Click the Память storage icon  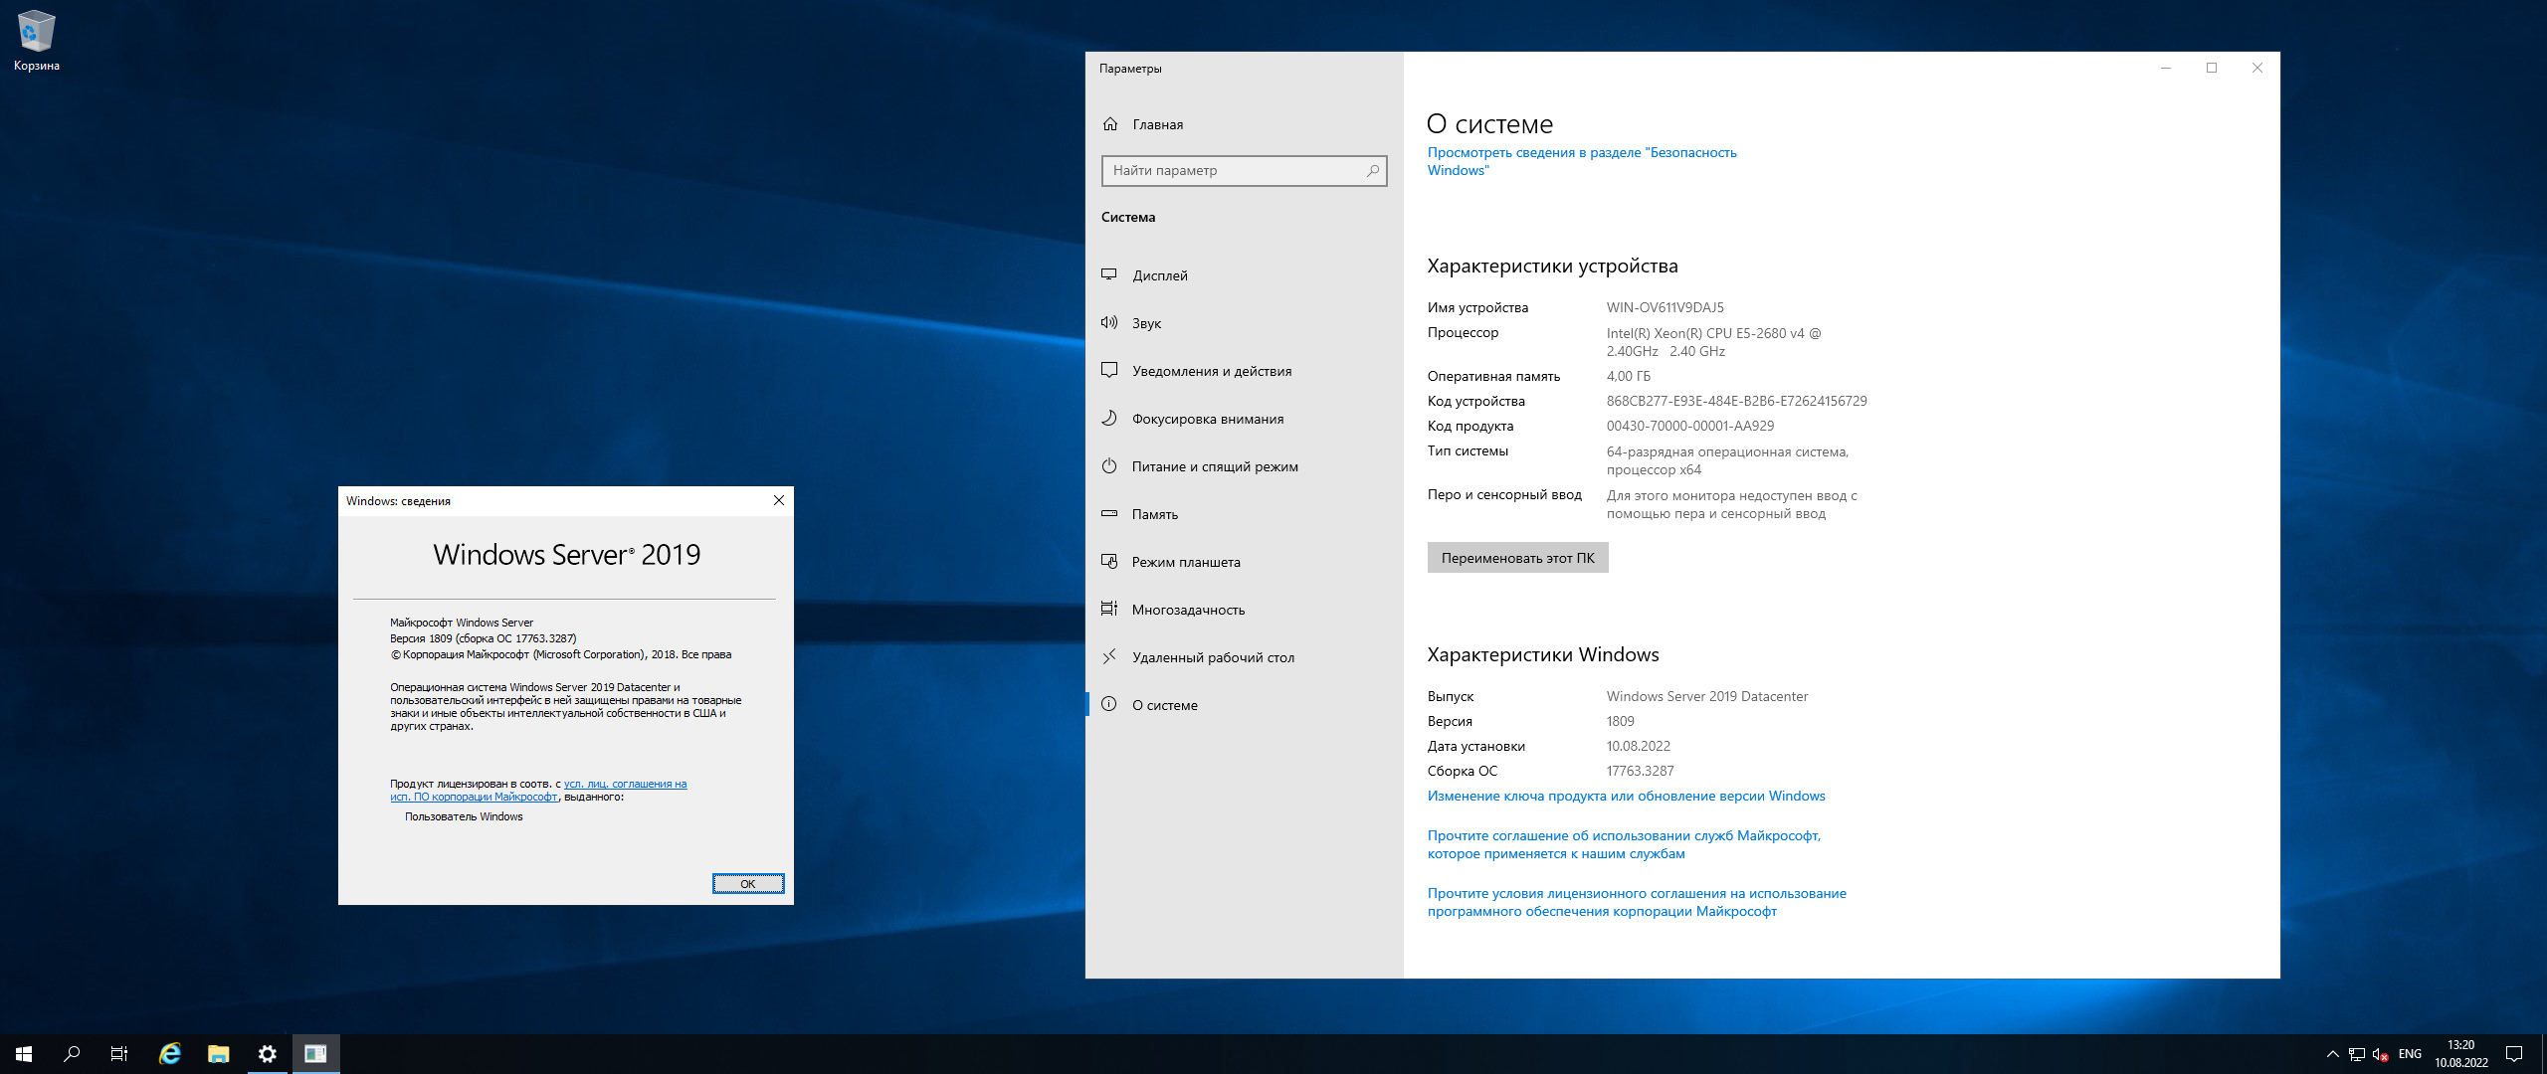(x=1109, y=513)
